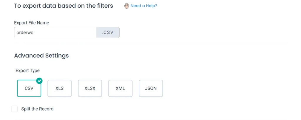The height and width of the screenshot is (120, 301).
Task: Select the JSON export option
Action: tap(151, 88)
